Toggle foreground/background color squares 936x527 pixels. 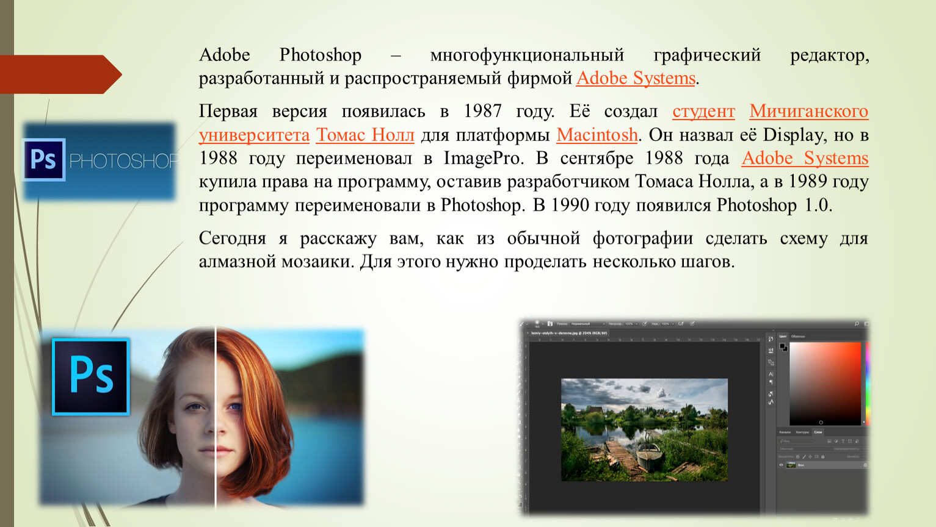coord(783,347)
